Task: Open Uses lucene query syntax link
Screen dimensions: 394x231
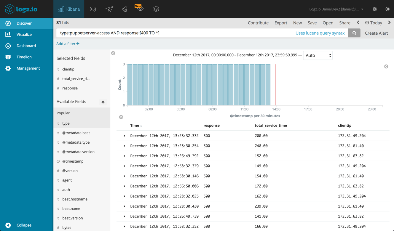Action: click(x=320, y=33)
